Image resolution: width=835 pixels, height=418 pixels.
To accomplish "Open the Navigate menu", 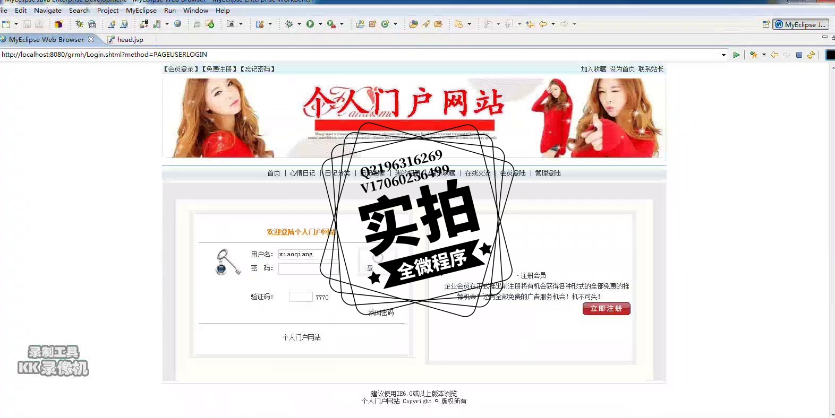I will pos(48,10).
